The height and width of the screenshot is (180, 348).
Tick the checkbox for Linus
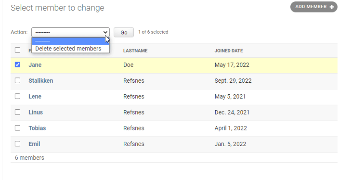coord(18,112)
